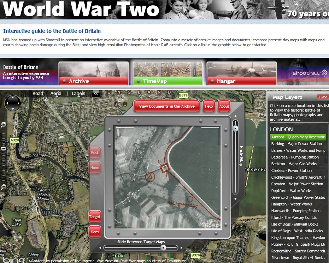The height and width of the screenshot is (263, 329).
Task: Click the About button
Action: click(x=224, y=106)
